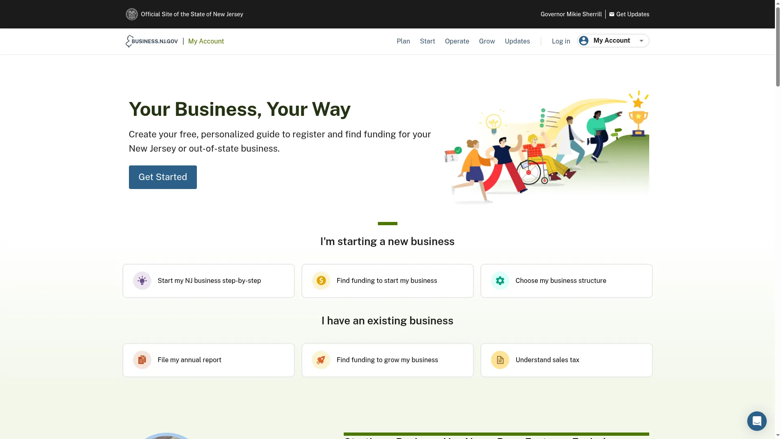Open the Updates menu item
Screen dimensions: 781x439
tap(517, 41)
